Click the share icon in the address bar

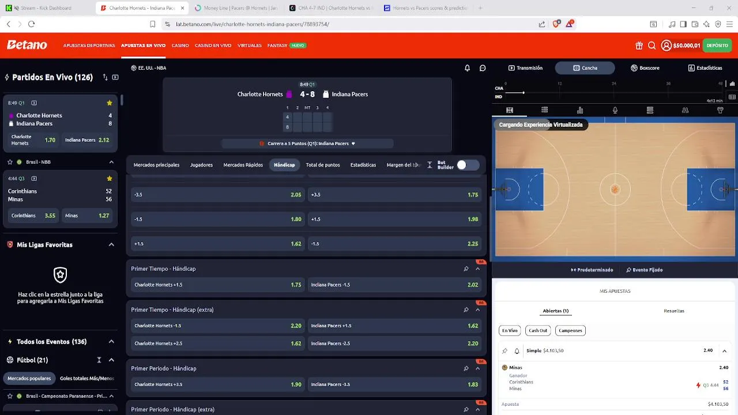tap(542, 24)
